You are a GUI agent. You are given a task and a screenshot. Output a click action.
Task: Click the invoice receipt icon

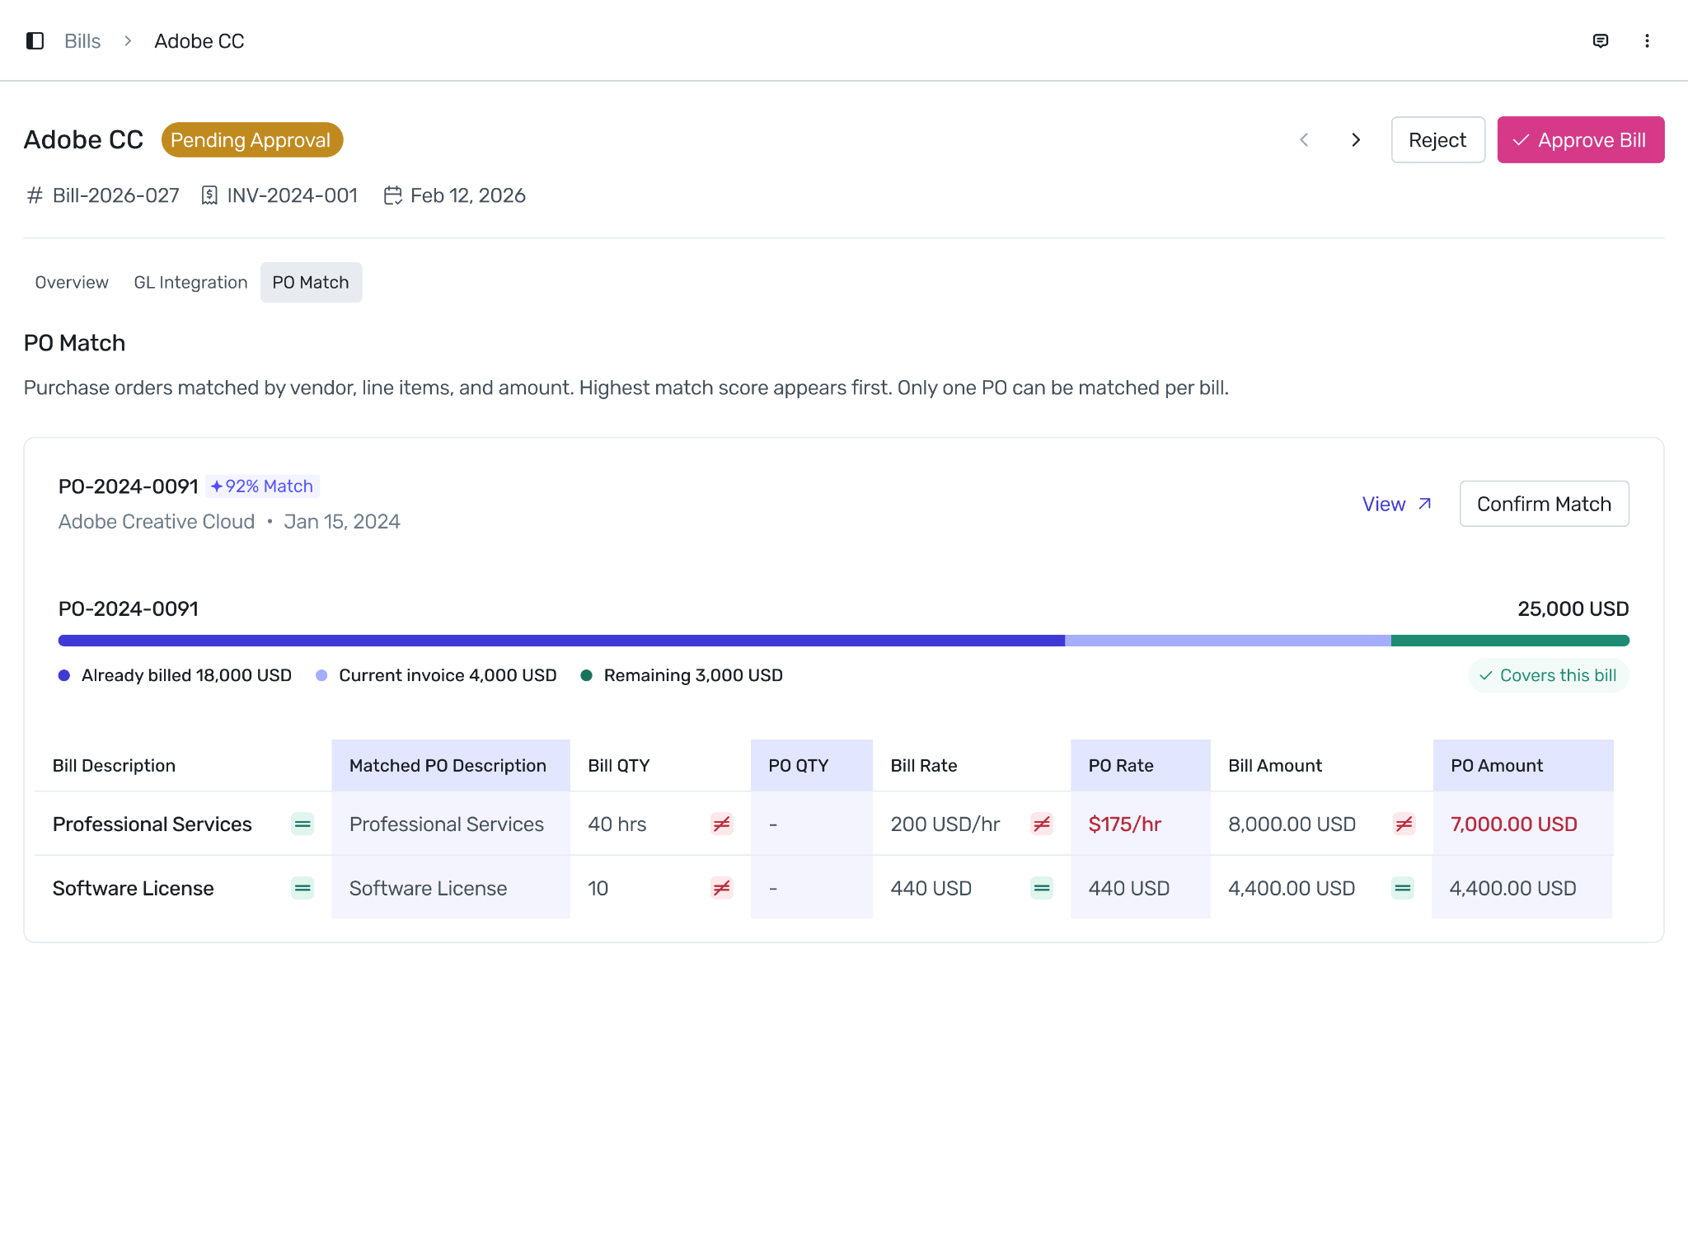click(x=209, y=195)
